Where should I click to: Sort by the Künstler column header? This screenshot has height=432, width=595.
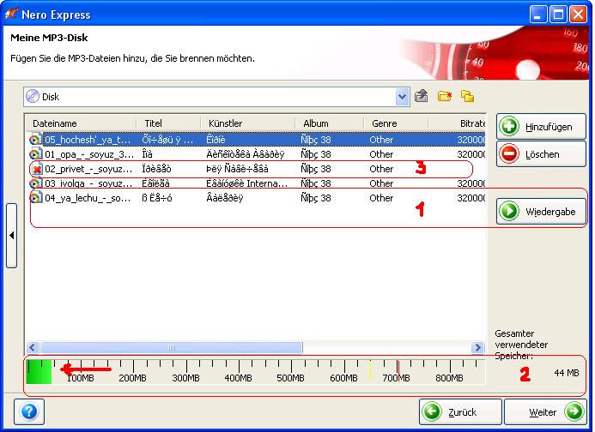pyautogui.click(x=248, y=123)
